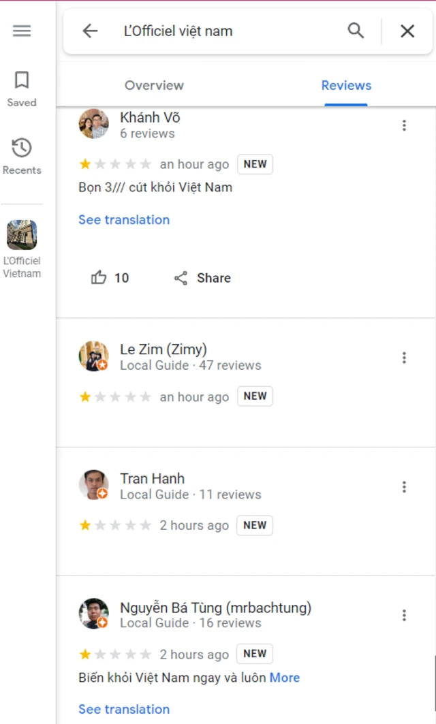Open Khánh Võ's reviewer profile picture
This screenshot has height=724, width=436.
click(x=93, y=124)
